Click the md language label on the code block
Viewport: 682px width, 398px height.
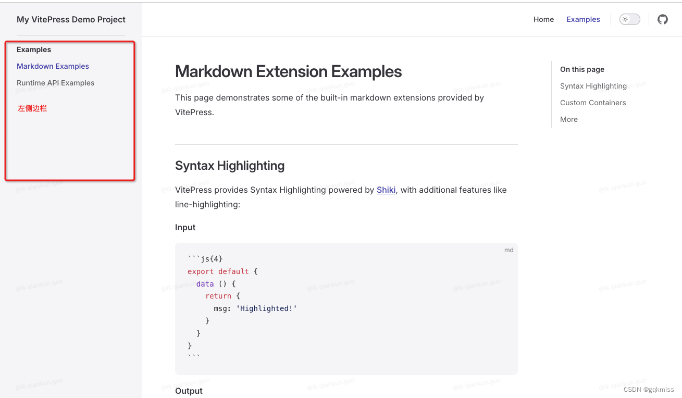click(509, 250)
